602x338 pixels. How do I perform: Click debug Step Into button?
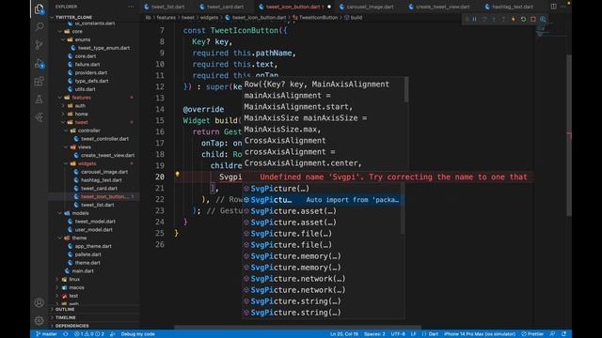tap(494, 19)
